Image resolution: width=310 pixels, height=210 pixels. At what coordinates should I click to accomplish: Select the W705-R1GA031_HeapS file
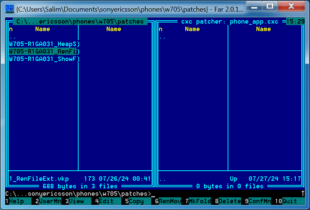[44, 44]
